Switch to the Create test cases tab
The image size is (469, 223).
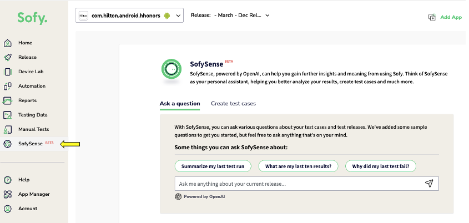[233, 104]
